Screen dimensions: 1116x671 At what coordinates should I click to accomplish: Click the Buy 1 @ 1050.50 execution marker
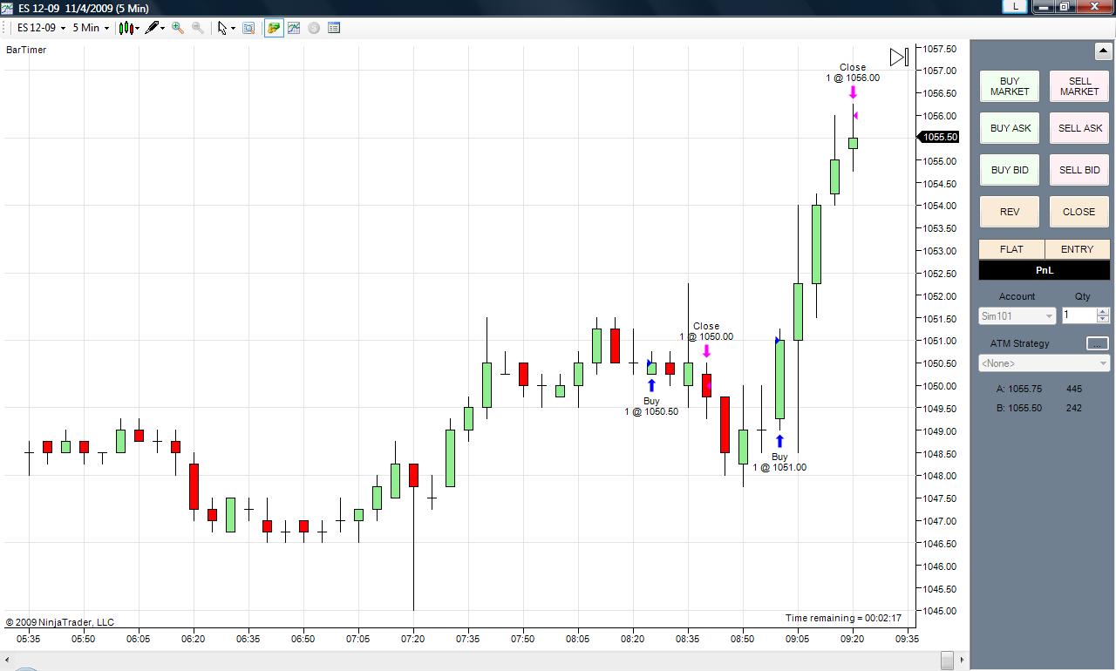click(651, 397)
